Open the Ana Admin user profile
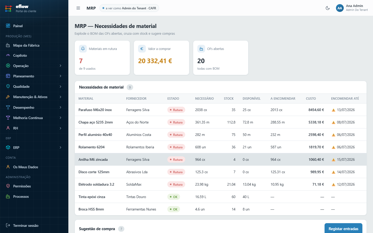Screen dimensions: 373x233 [352, 8]
